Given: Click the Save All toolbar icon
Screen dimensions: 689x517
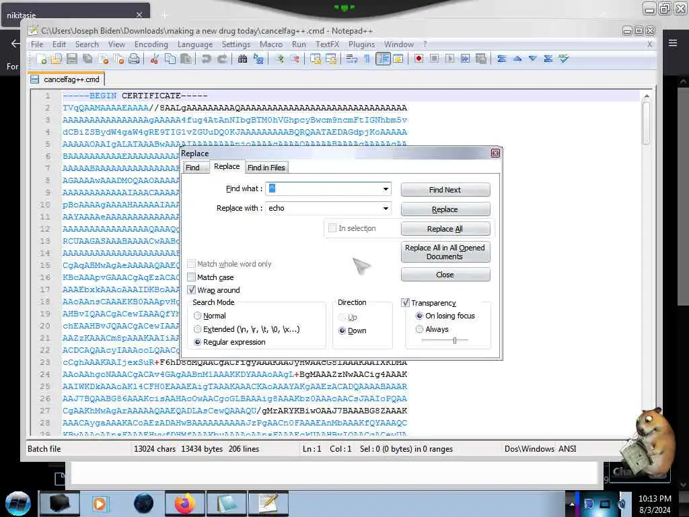Looking at the screenshot, I should 87,59.
